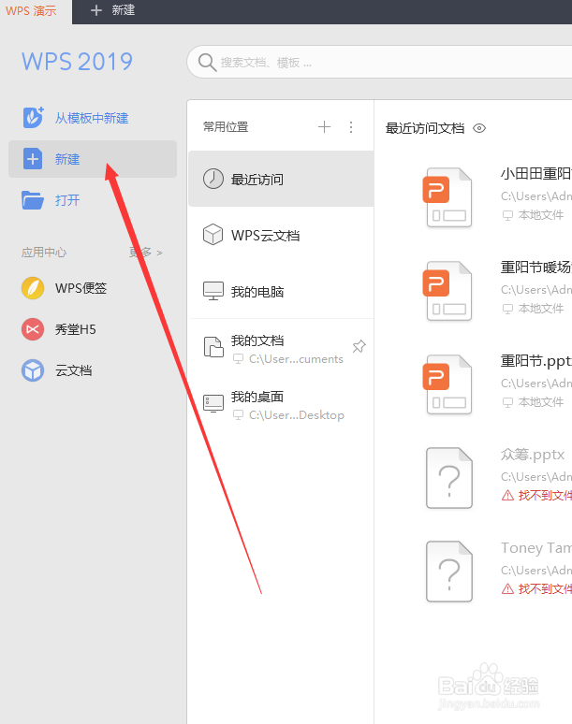Screen dimensions: 572x724
Task: Switch to the WPS 演示 tab
Action: click(x=32, y=10)
